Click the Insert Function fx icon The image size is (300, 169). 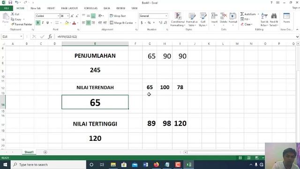[x=50, y=37]
